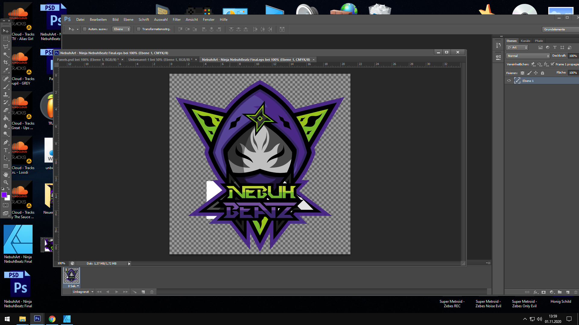Open the Unbegrenzt looping options dropdown

tap(83, 292)
